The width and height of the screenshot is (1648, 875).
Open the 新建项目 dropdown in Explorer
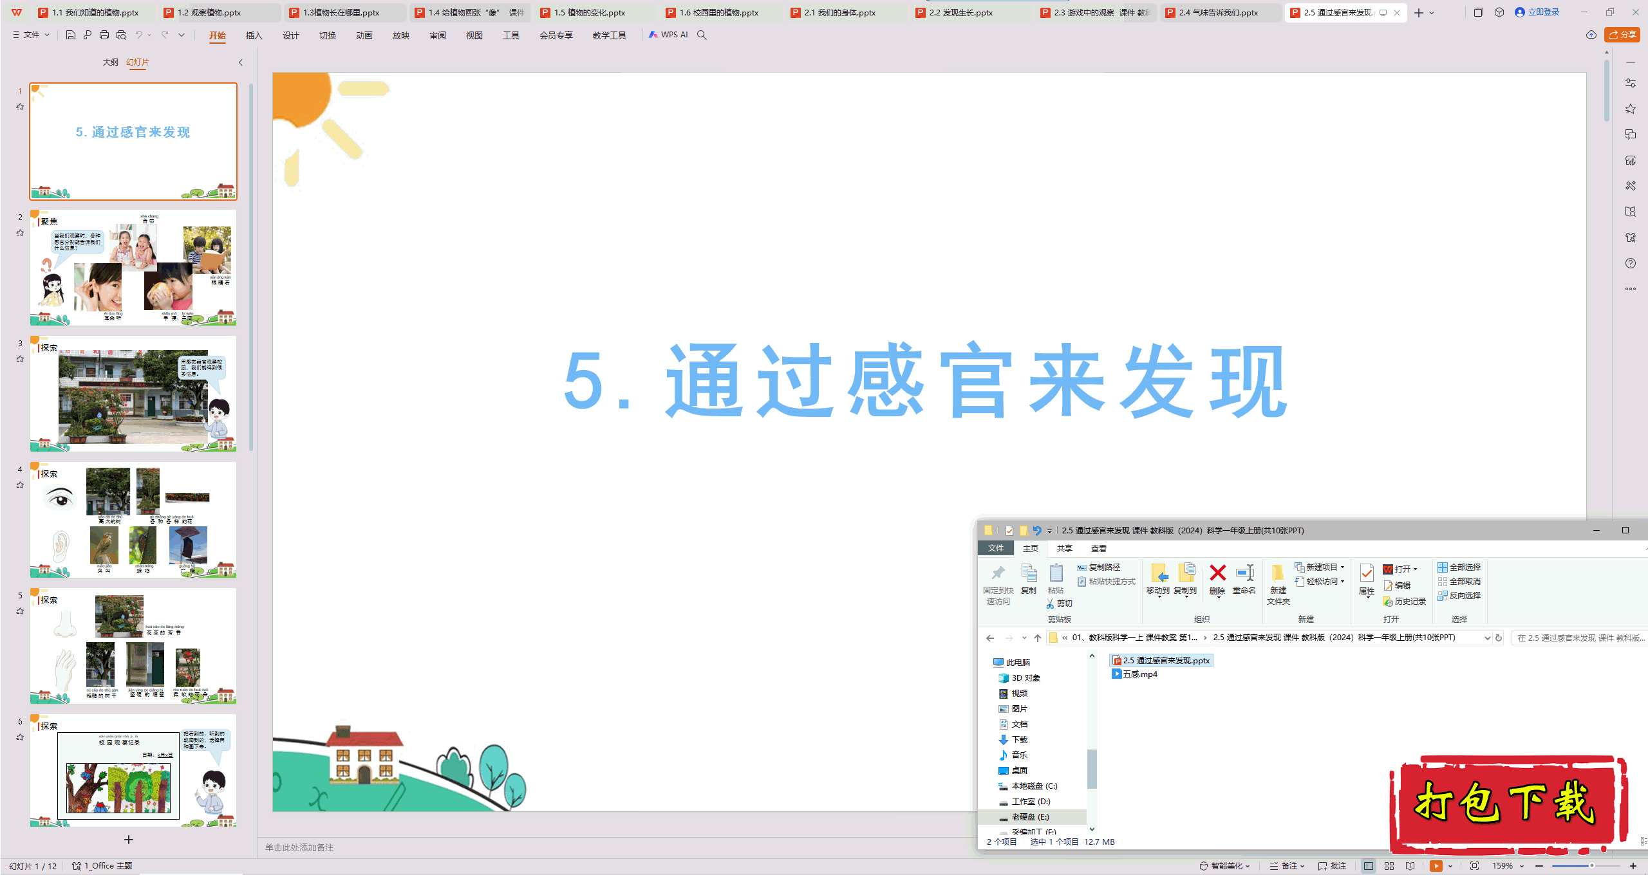pos(1320,567)
